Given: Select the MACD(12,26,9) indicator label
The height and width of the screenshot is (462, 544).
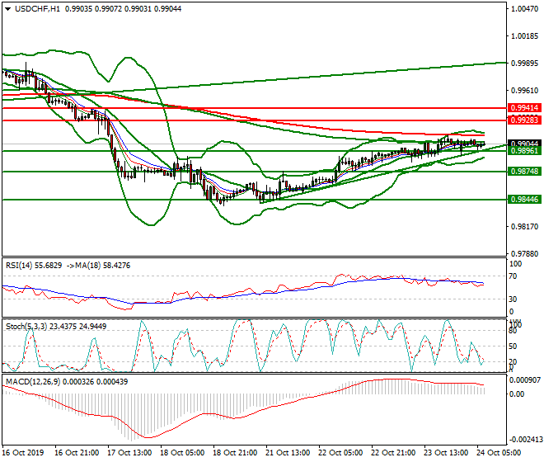Looking at the screenshot, I should [67, 382].
